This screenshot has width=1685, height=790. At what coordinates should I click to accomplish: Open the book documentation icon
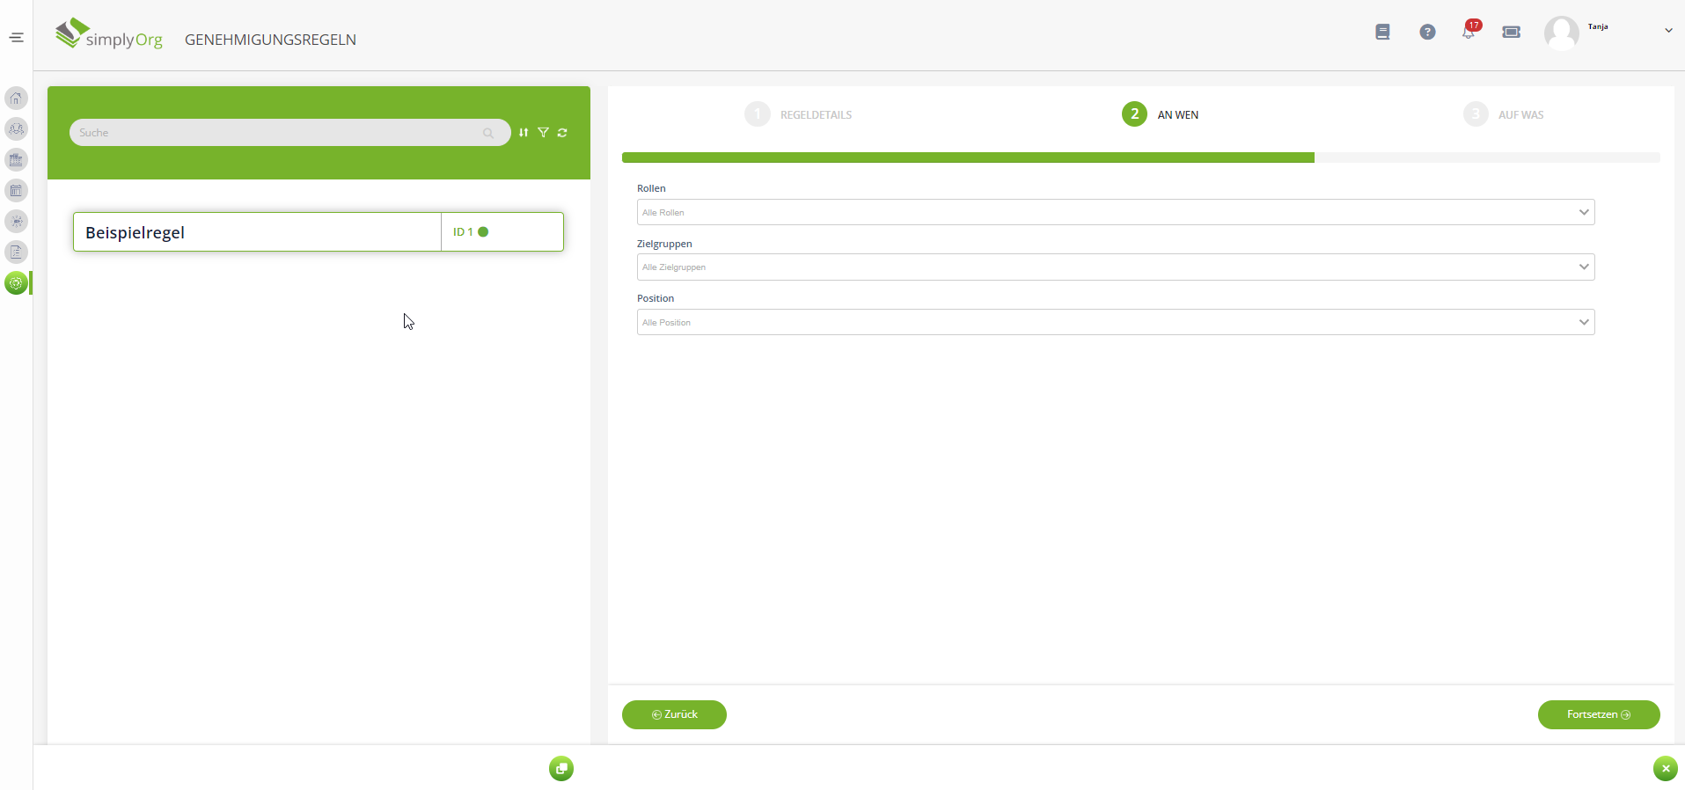pyautogui.click(x=1382, y=33)
